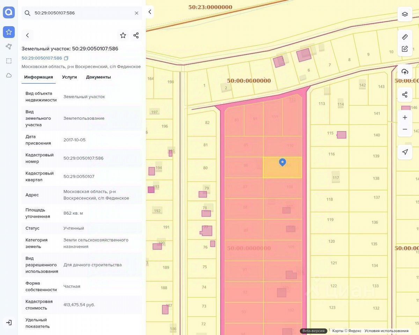Zoom in on the map
This screenshot has width=419, height=335.
[405, 118]
